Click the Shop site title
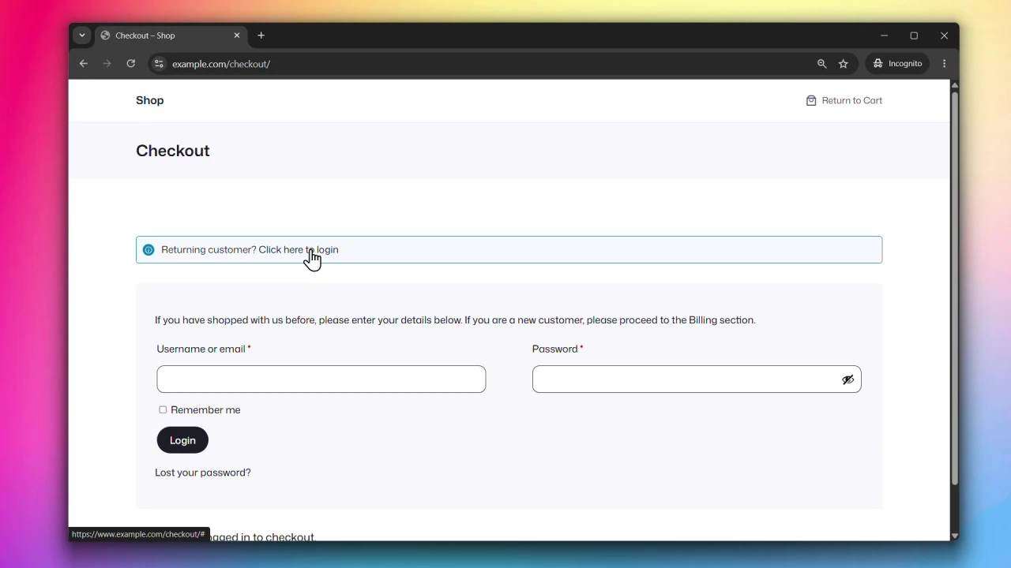 [150, 100]
